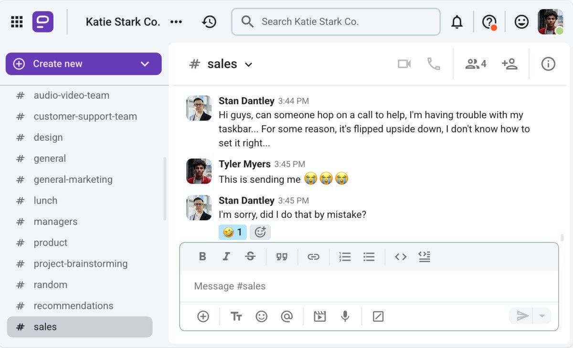This screenshot has height=348, width=573.
Task: Record a voice message with the microphone
Action: tap(345, 316)
